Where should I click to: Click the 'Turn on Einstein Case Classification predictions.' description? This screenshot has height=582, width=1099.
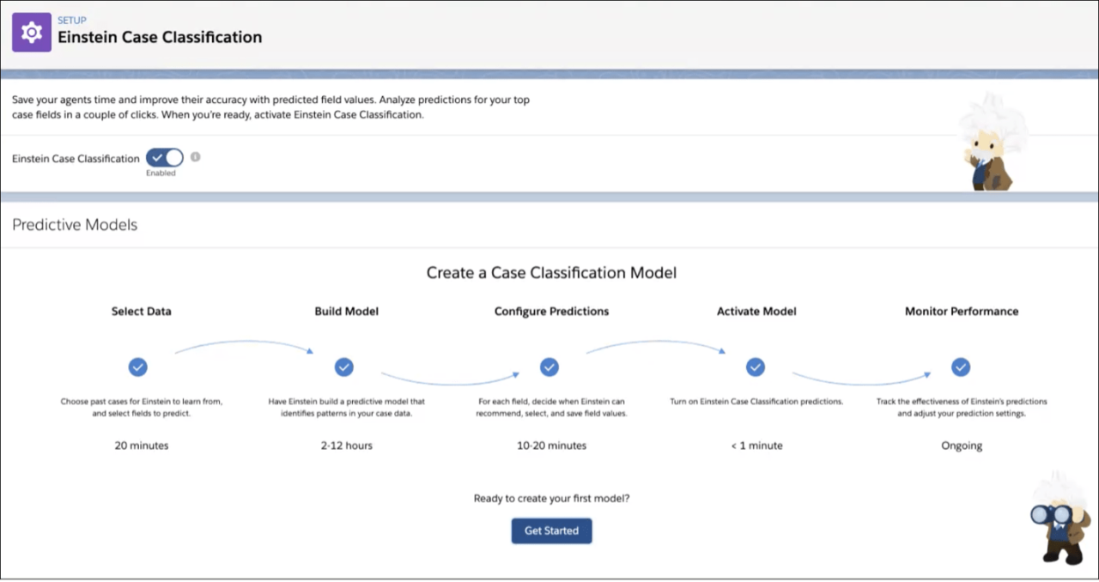click(756, 402)
